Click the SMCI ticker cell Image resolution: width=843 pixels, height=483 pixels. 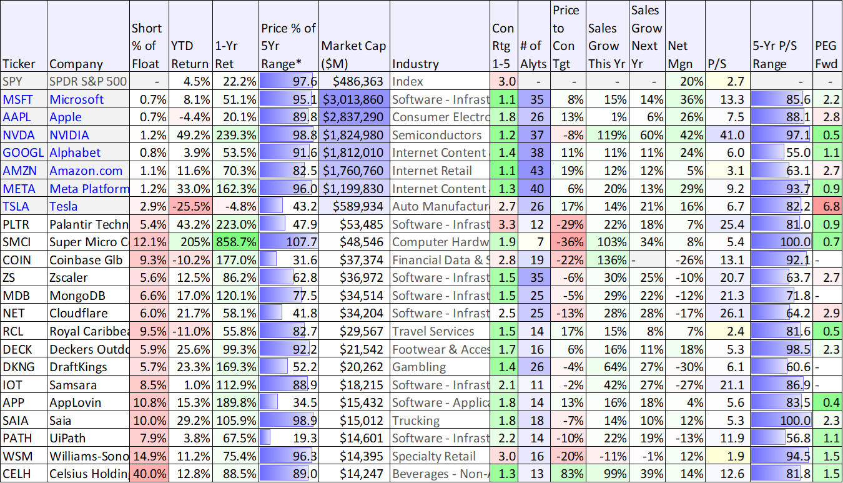(x=24, y=242)
